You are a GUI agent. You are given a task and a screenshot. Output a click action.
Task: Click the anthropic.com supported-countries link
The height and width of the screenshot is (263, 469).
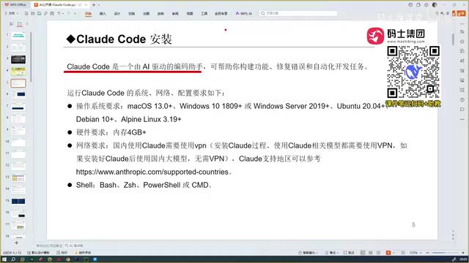(152, 172)
